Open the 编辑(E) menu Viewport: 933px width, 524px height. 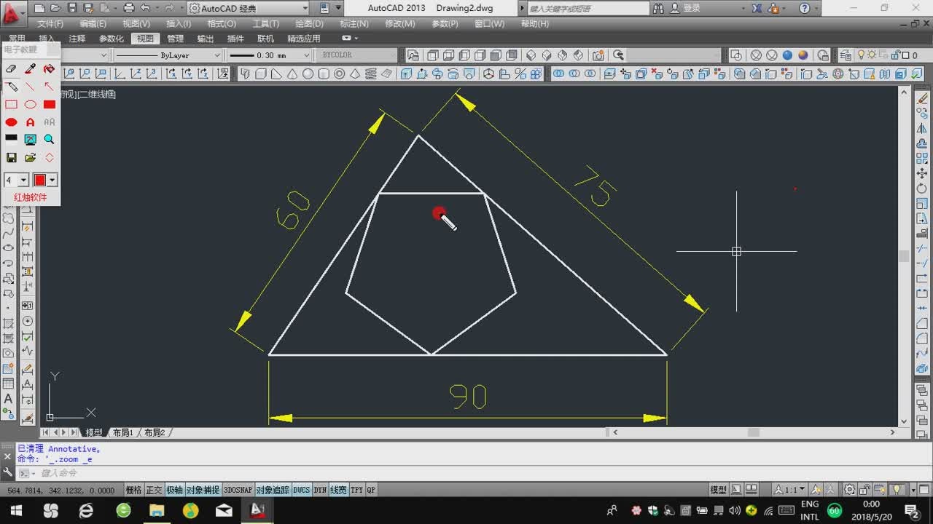point(93,24)
